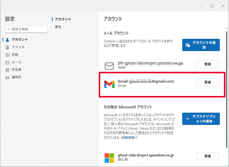This screenshot has width=229, height=167.
Task: Click the external link icon after 詳細情報
Action: pos(136,137)
